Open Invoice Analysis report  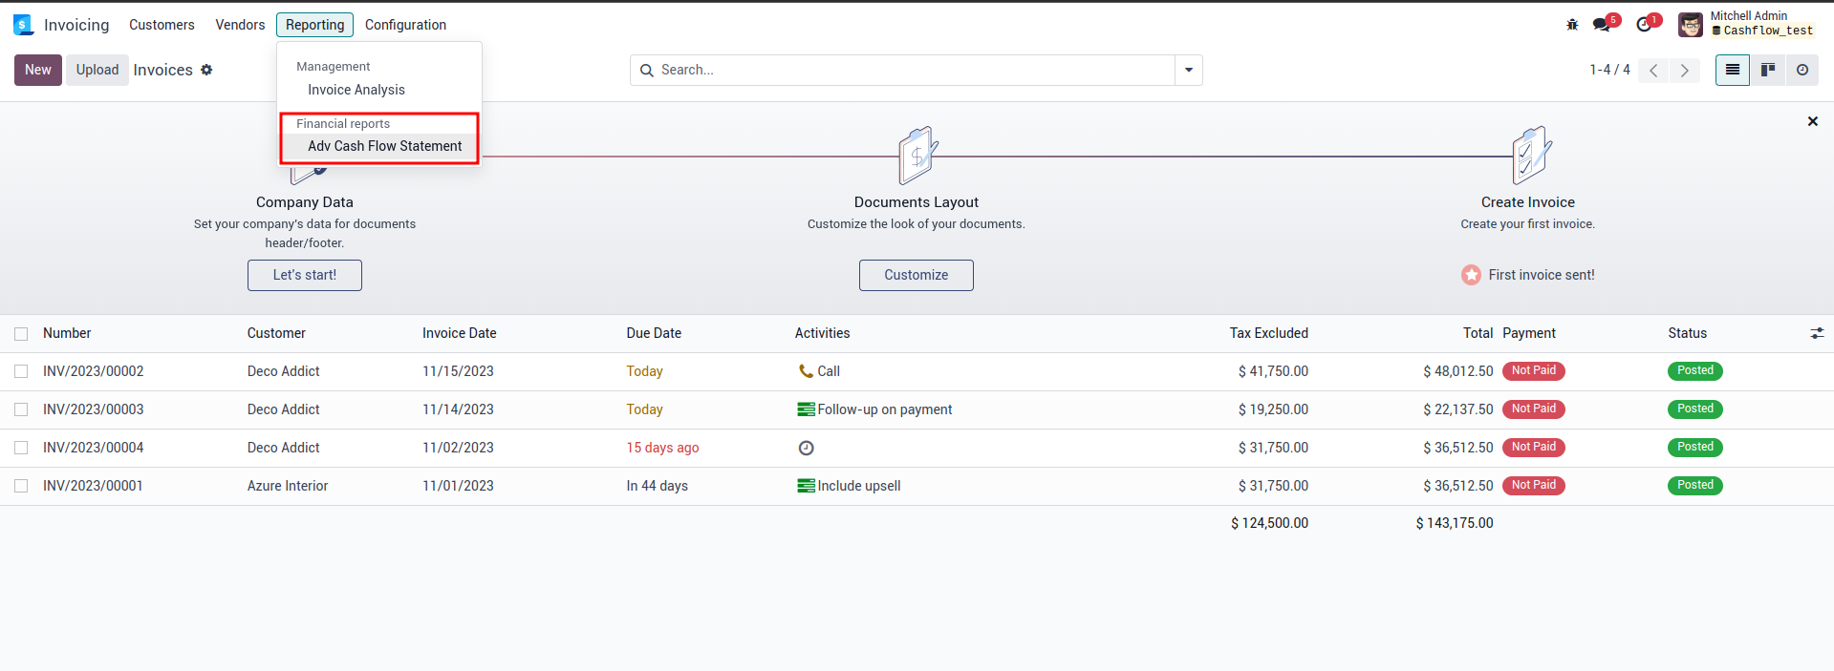[x=356, y=90]
